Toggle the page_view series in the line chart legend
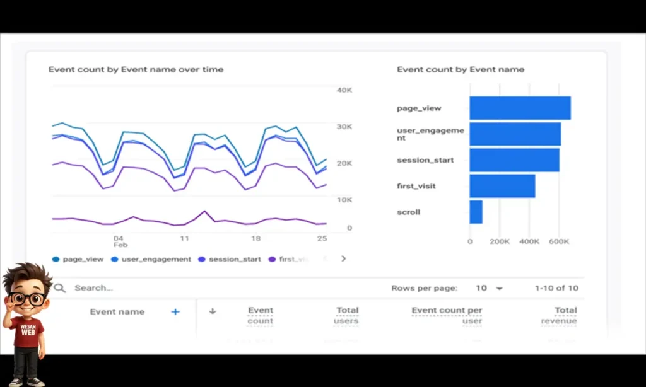This screenshot has width=646, height=387. pyautogui.click(x=78, y=259)
